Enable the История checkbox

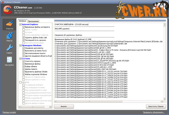coord(24,32)
